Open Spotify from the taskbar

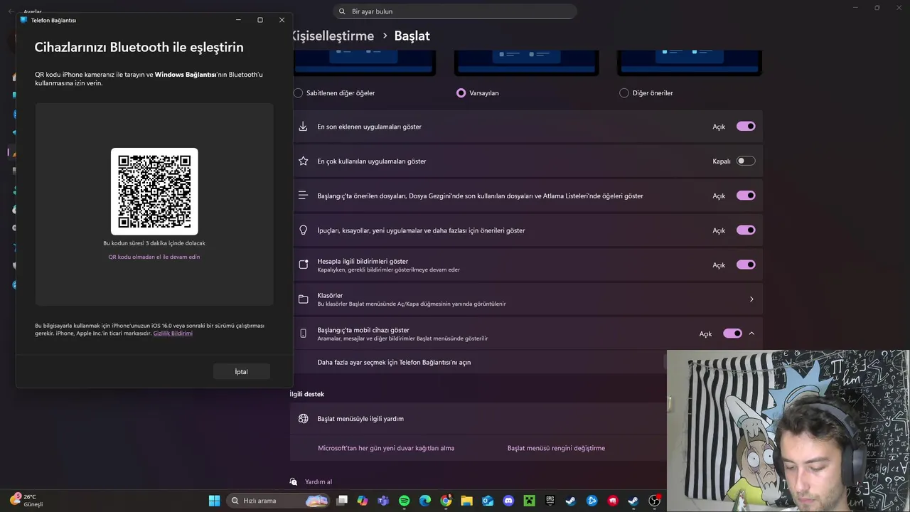404,501
